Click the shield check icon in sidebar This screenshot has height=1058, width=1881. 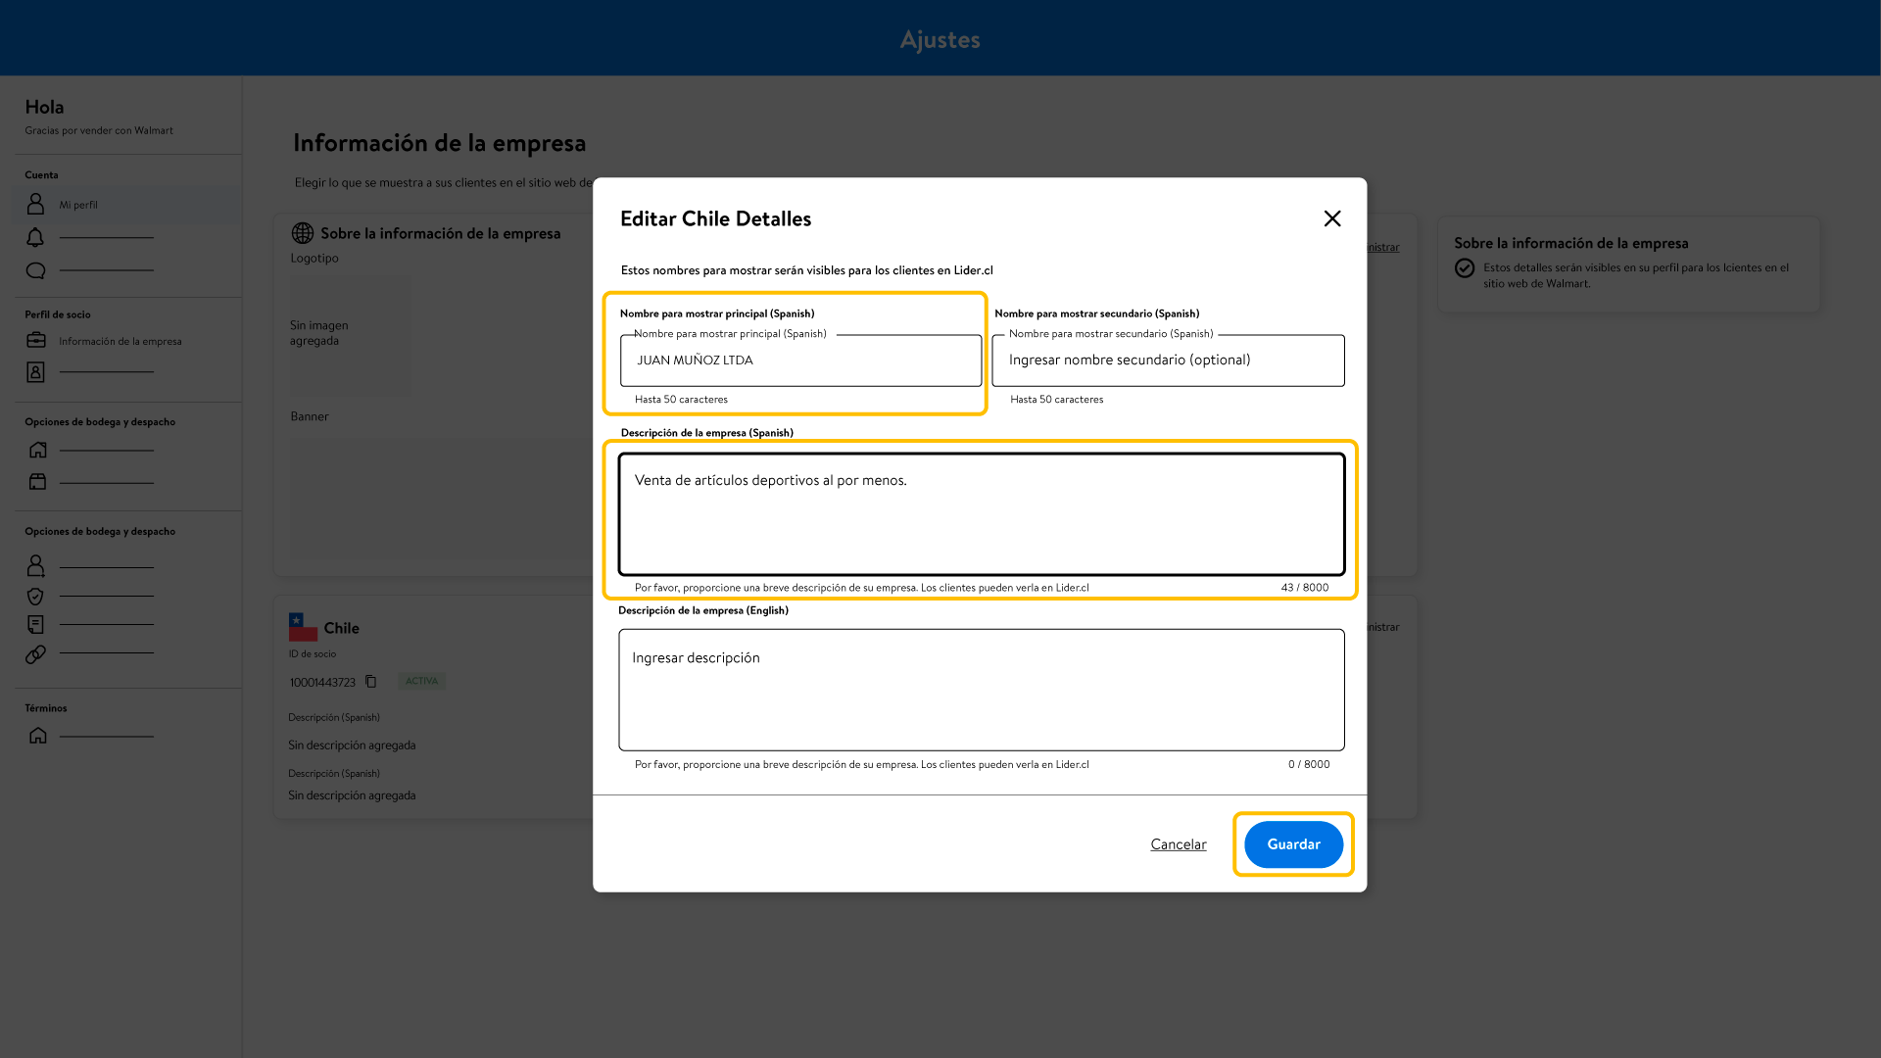[36, 596]
